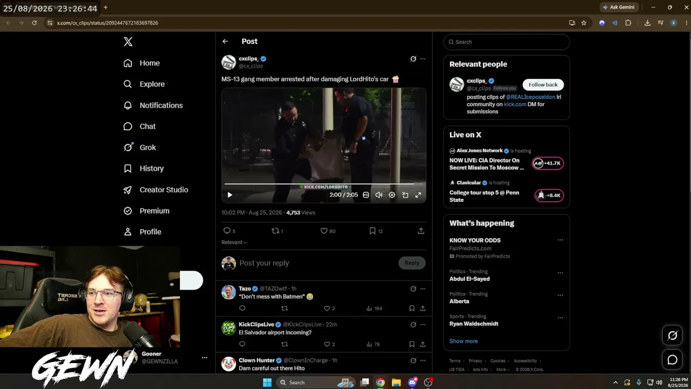The image size is (691, 389).
Task: Open more options for Ryan Waldschmidt trend
Action: (x=560, y=318)
